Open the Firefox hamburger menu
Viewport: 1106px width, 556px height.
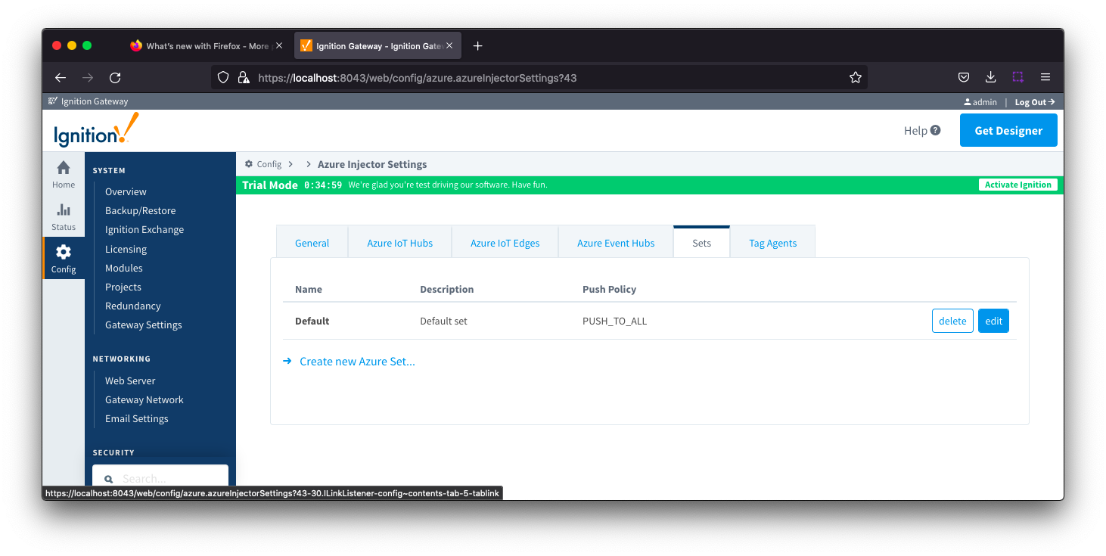[1045, 77]
